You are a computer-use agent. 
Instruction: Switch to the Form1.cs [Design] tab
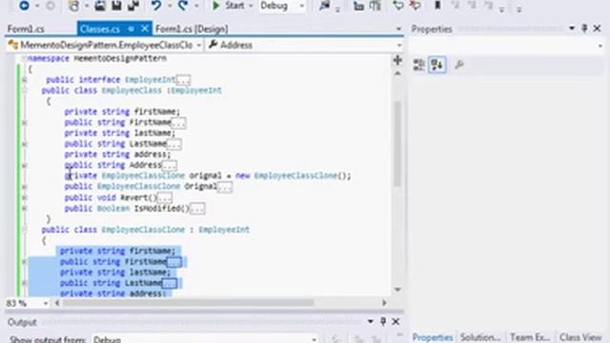(192, 30)
